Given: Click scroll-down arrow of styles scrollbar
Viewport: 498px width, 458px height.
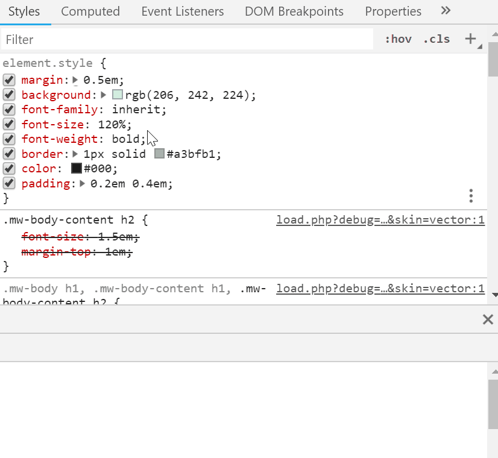Looking at the screenshot, I should [493, 295].
